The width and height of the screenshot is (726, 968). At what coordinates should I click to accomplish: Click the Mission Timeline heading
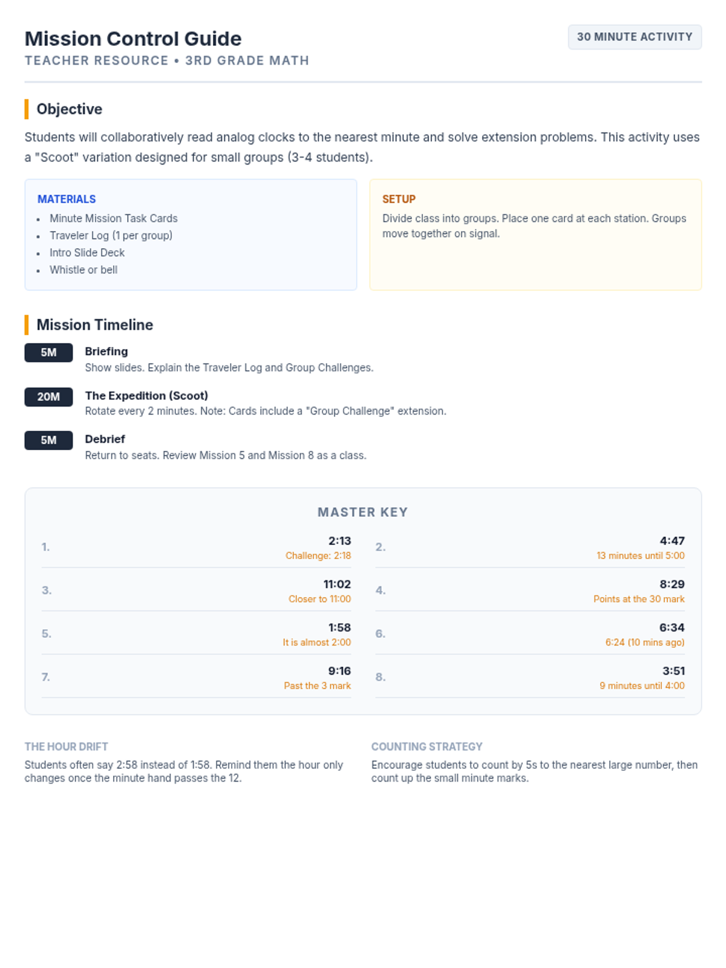94,325
